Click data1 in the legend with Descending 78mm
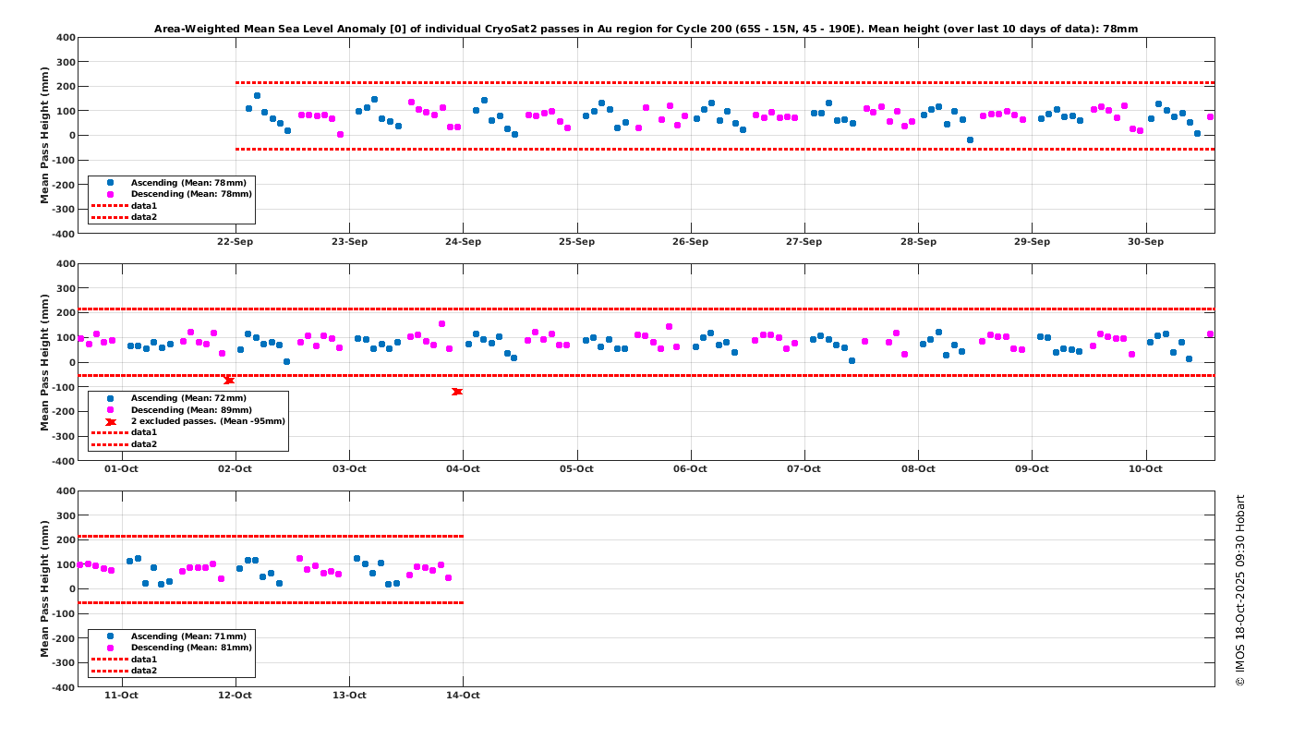The height and width of the screenshot is (739, 1293). click(144, 205)
